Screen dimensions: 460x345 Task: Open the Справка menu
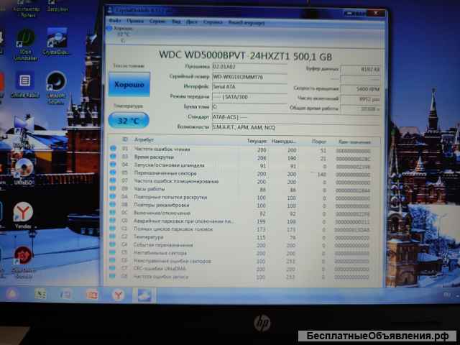point(213,22)
